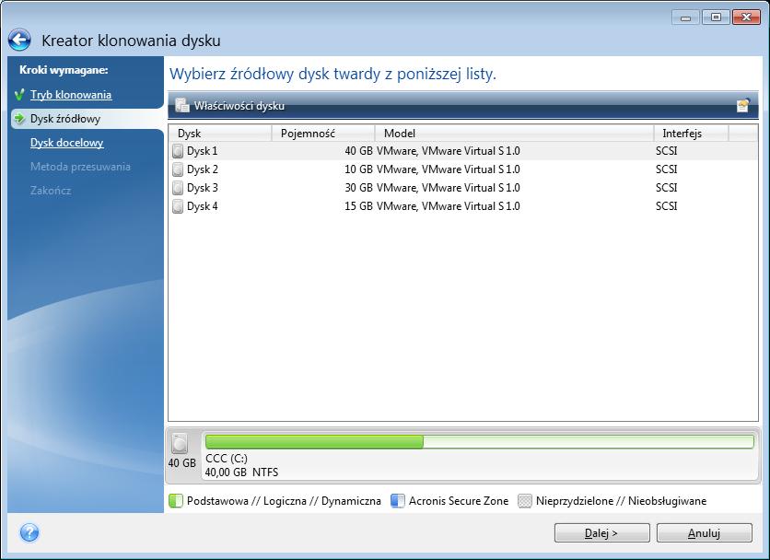Click the 40,00 GB NTFS partition text
The image size is (770, 560).
(241, 472)
